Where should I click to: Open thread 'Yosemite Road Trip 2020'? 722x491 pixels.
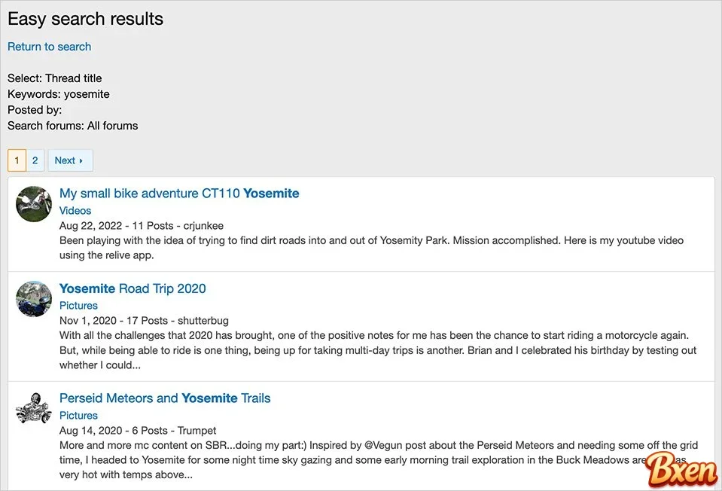pos(133,288)
